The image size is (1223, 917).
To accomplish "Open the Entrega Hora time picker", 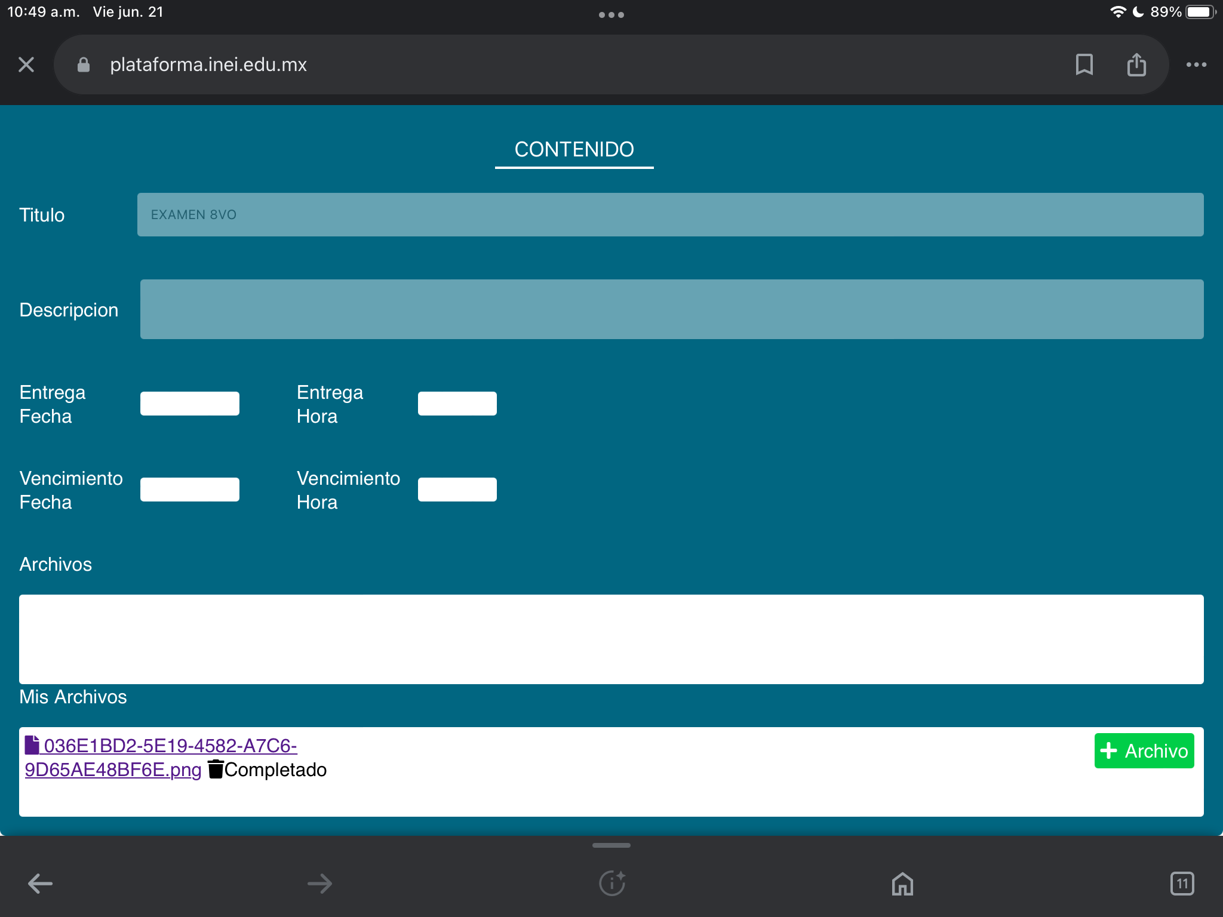I will pos(457,404).
